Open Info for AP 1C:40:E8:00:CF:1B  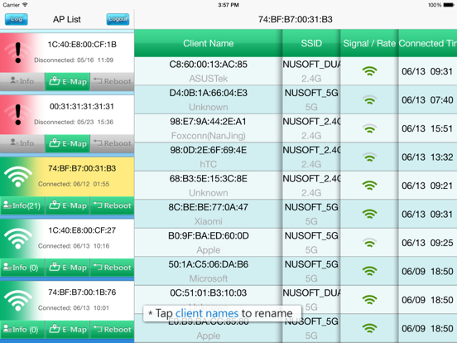tap(22, 81)
